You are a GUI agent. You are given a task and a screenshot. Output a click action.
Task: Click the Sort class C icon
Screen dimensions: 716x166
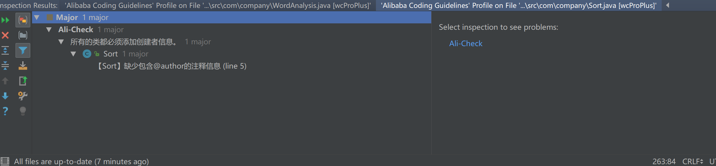(87, 54)
